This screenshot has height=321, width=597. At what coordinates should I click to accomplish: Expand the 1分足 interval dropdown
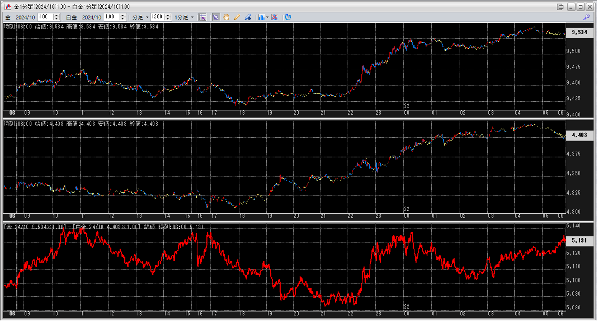192,17
